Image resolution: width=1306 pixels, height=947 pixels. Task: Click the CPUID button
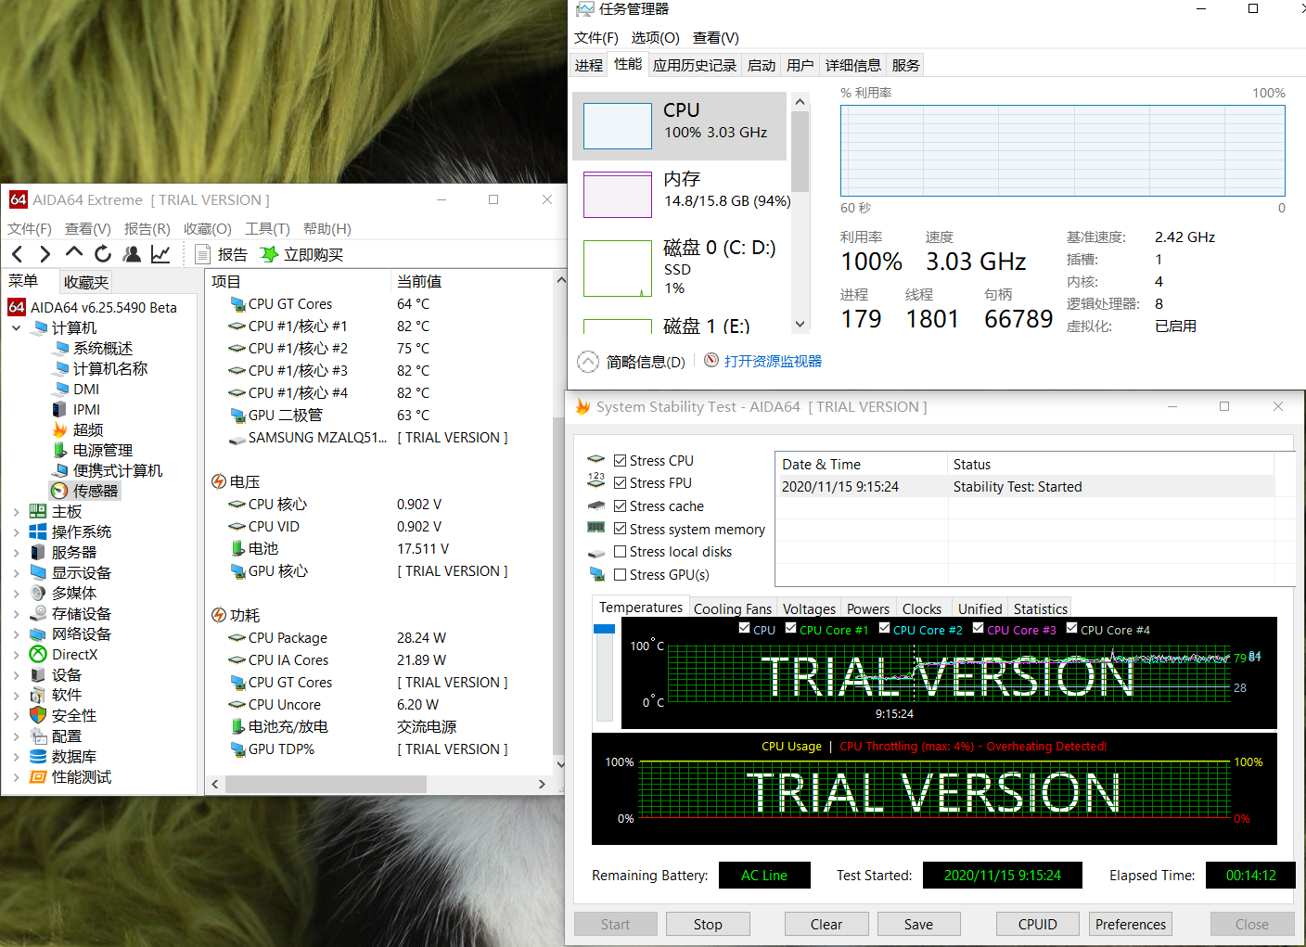tap(1038, 924)
